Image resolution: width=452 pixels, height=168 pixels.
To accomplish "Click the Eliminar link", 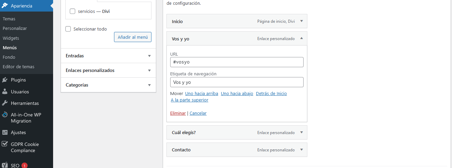I will click(x=178, y=113).
